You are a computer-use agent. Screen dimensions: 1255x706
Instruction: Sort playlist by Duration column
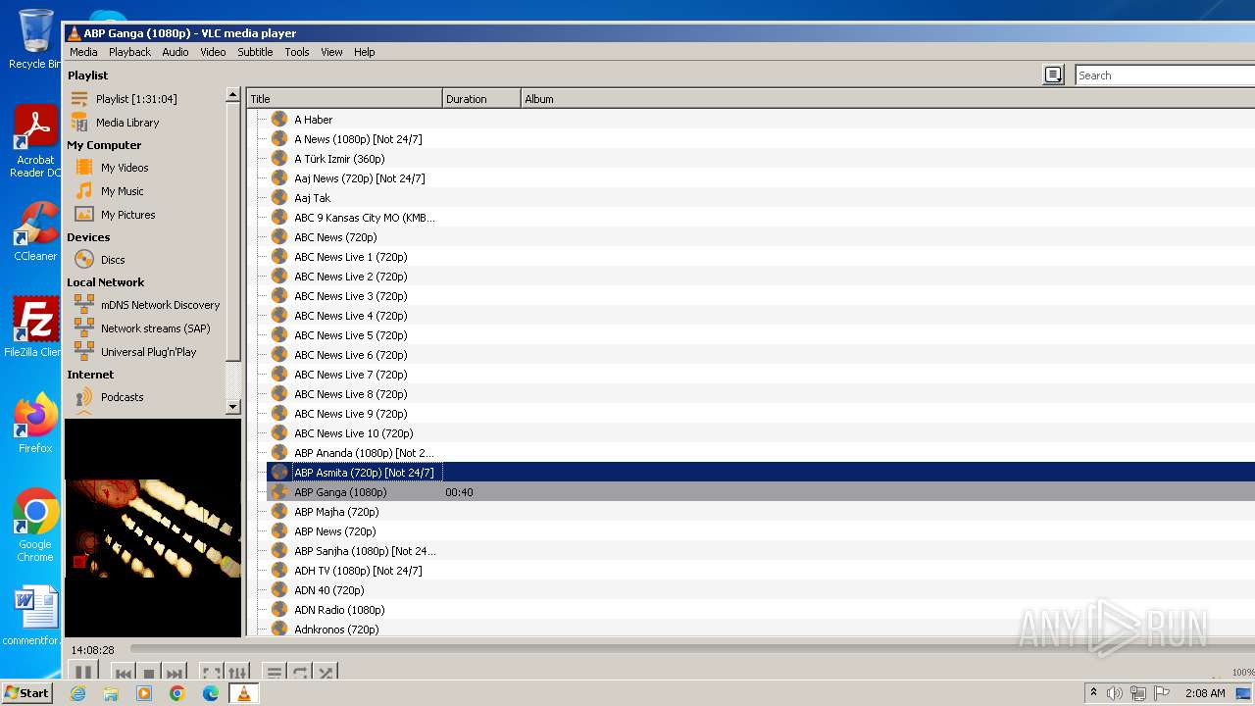[481, 99]
